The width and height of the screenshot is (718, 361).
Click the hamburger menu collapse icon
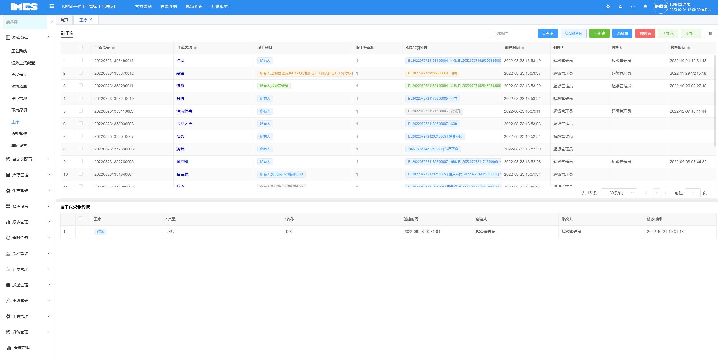tap(52, 6)
